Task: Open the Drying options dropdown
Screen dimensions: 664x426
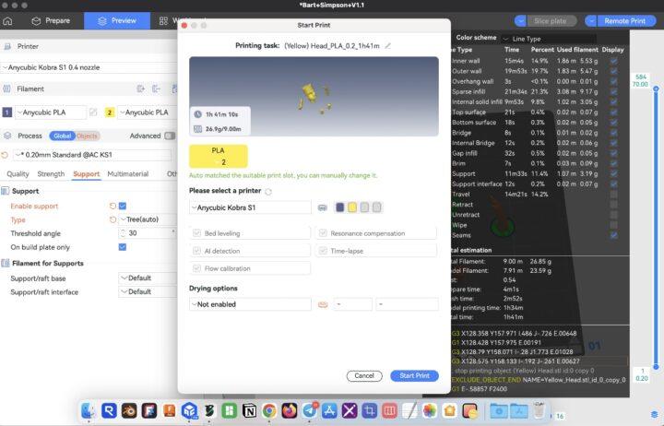Action: (x=250, y=303)
